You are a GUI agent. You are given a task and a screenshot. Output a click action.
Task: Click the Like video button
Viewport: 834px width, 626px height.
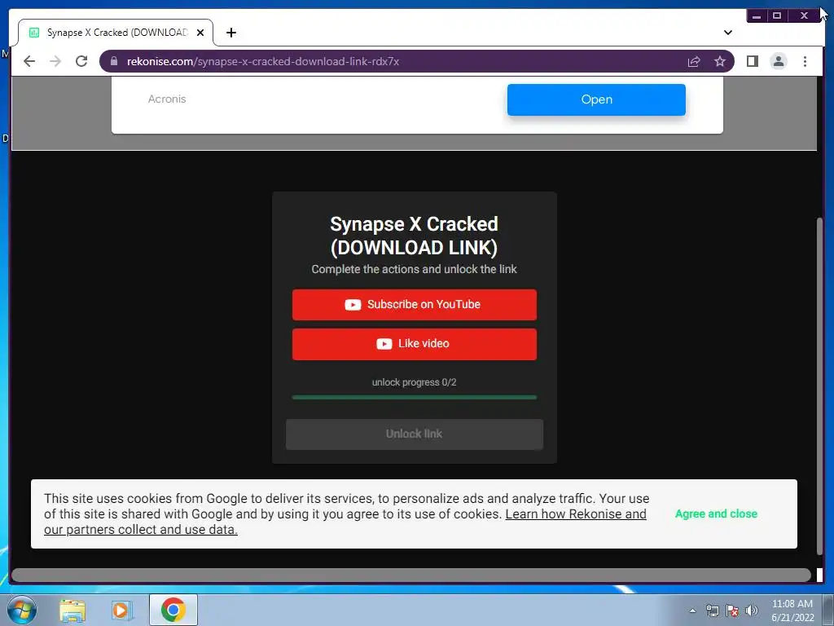point(415,344)
